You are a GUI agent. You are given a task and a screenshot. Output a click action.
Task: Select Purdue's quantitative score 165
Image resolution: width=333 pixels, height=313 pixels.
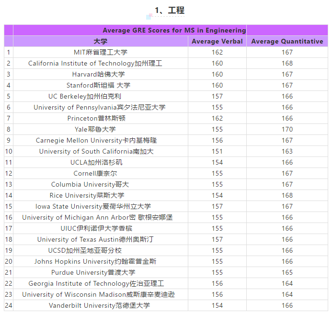(287, 272)
